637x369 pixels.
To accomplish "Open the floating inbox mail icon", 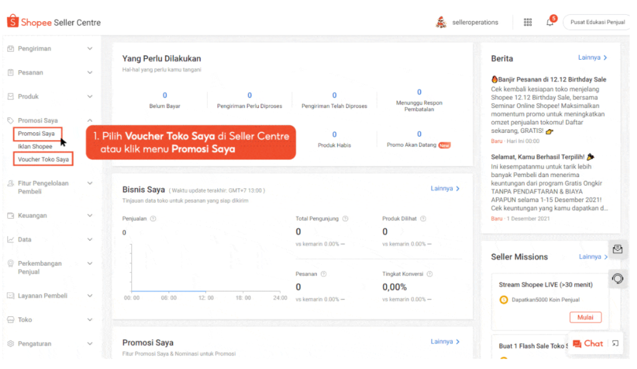I will click(618, 249).
